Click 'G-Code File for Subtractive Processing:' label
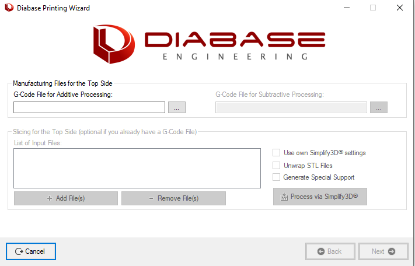The image size is (415, 266). [x=270, y=94]
